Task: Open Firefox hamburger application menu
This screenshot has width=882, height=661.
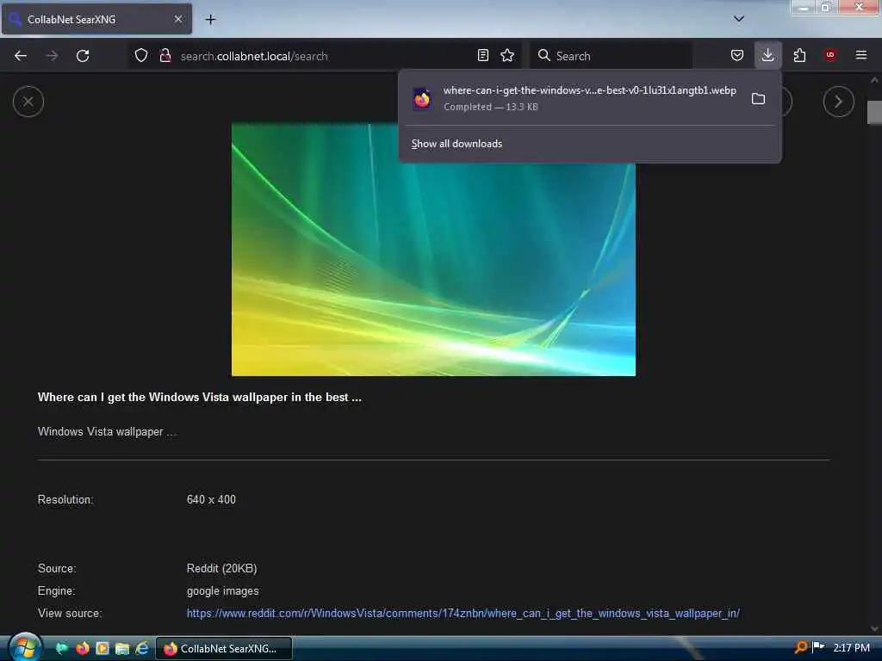Action: [x=861, y=55]
